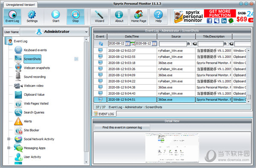This screenshot has width=256, height=168.
Task: Start monitoring with the Start button
Action: (55, 17)
